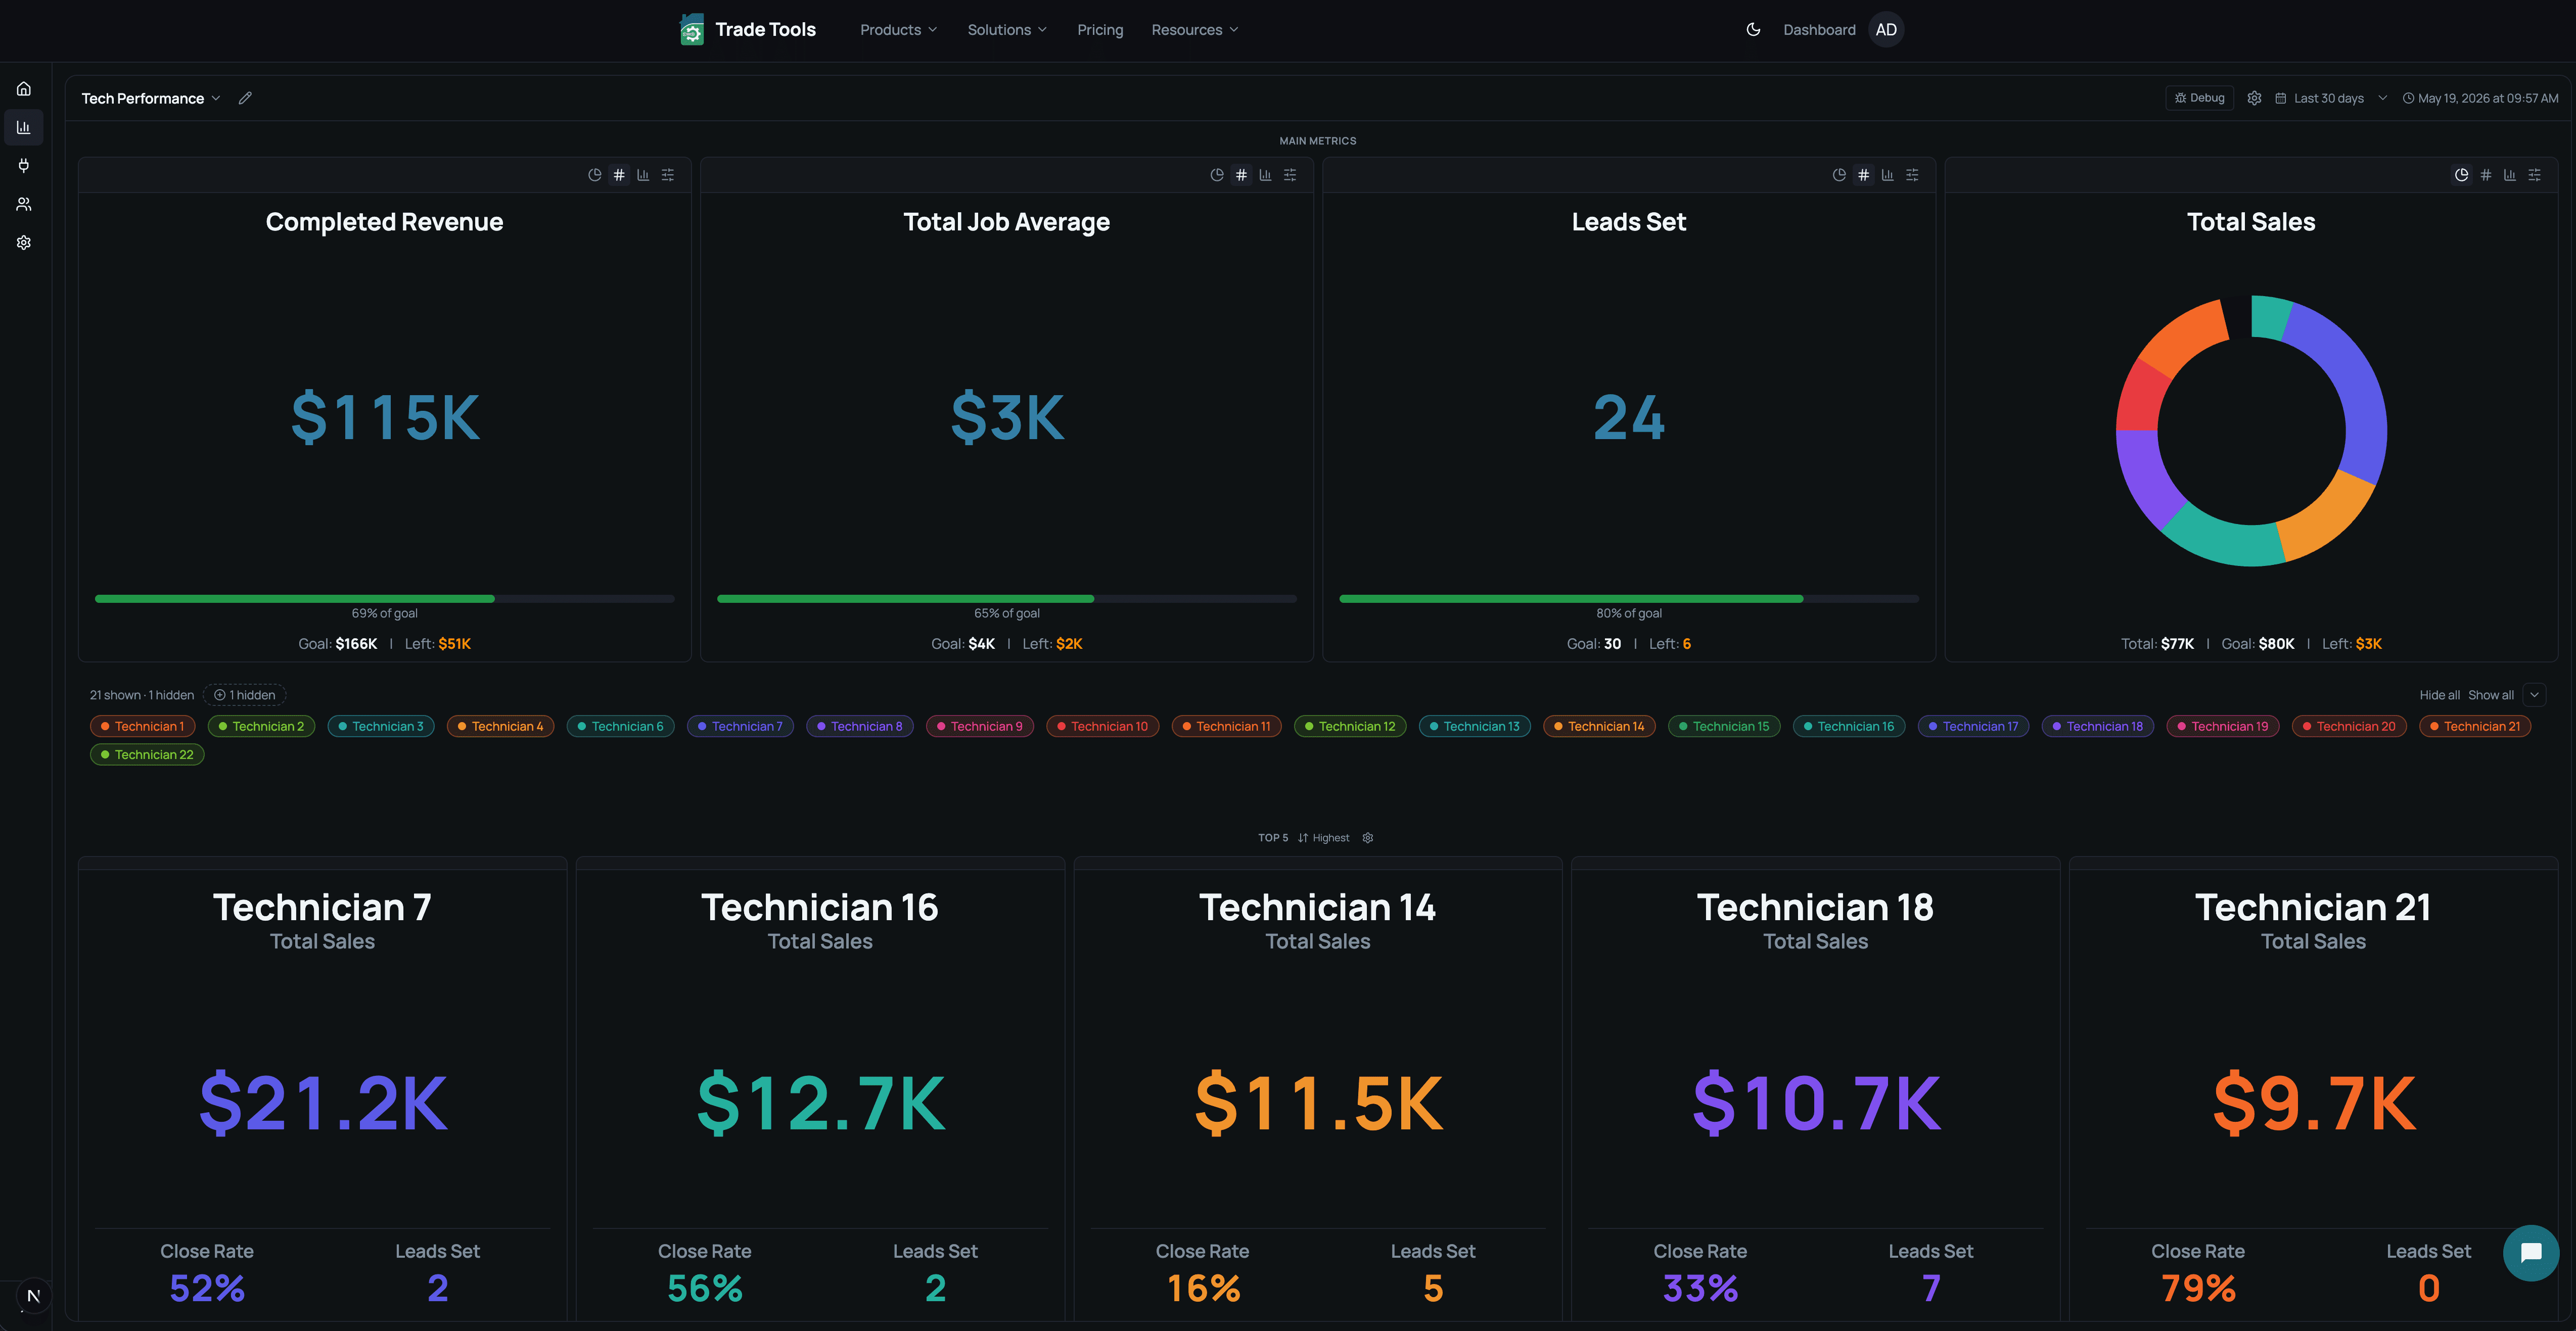Viewport: 2576px width, 1331px height.
Task: Toggle Technician 1 visibility chip
Action: click(142, 726)
